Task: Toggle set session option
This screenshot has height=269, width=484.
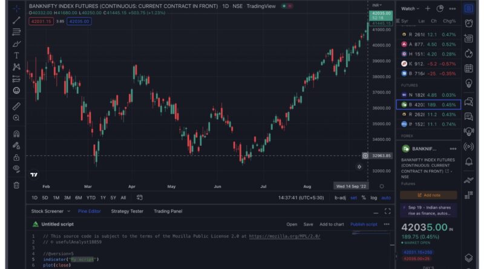Action: tap(354, 198)
